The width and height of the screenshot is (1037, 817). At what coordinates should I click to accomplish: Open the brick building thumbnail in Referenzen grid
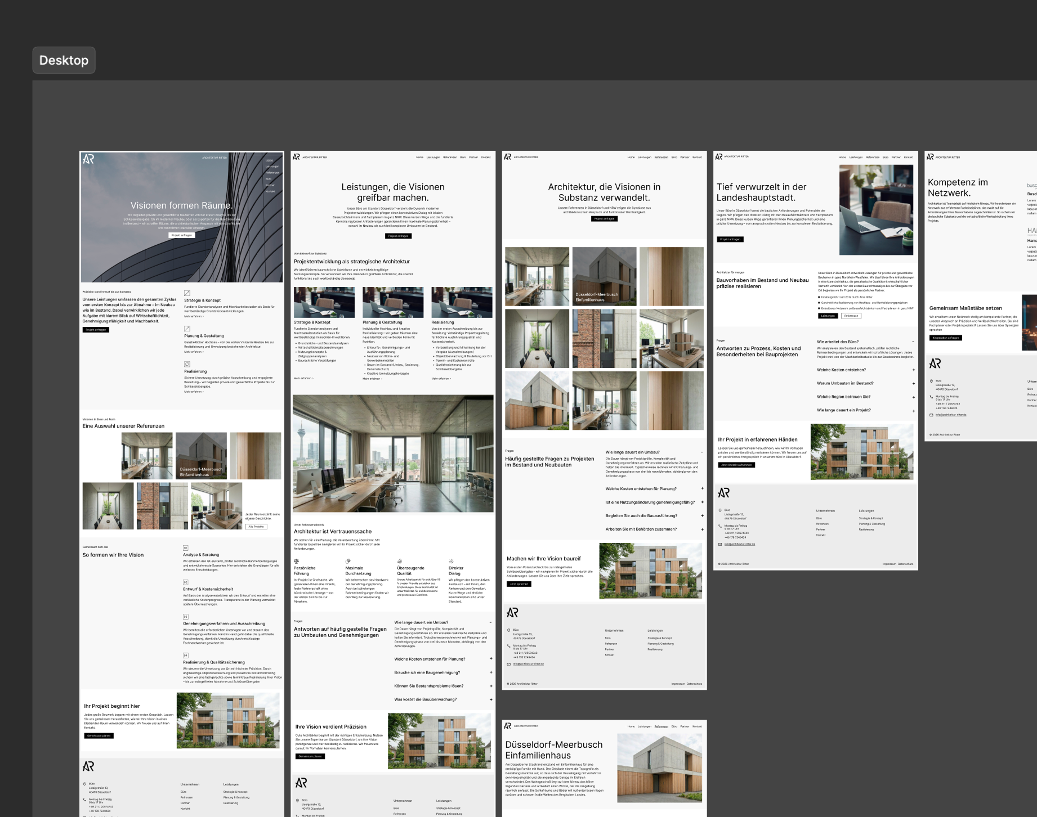604,338
